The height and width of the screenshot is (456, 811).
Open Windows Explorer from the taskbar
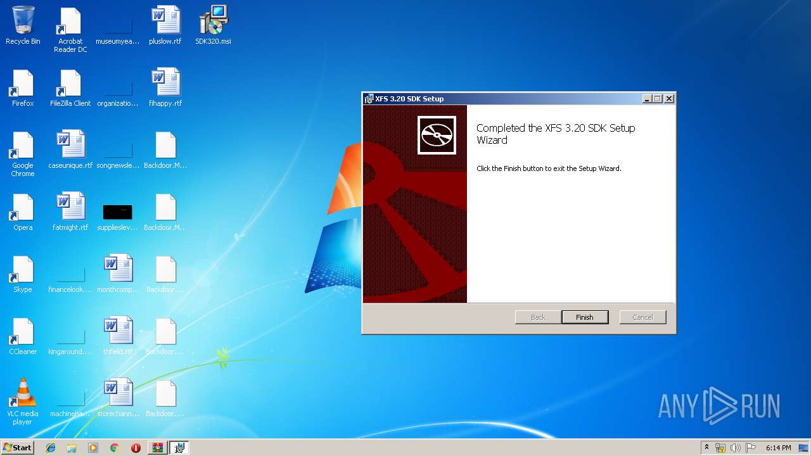(x=72, y=448)
